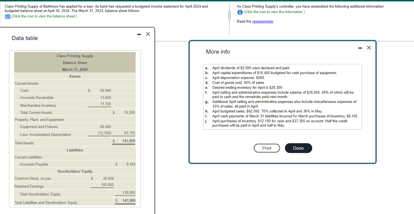Select the More info dialog header
414x214 pixels.
point(218,52)
